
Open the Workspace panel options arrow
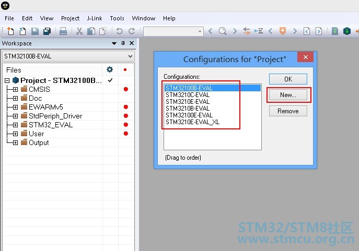[114, 43]
